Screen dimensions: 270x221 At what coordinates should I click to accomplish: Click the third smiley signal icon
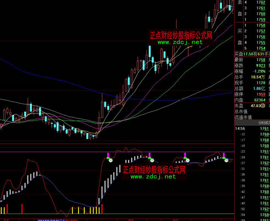(x=187, y=160)
